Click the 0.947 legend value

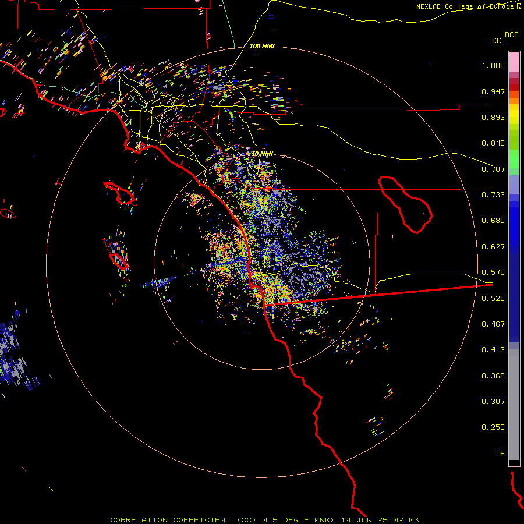[x=493, y=91]
